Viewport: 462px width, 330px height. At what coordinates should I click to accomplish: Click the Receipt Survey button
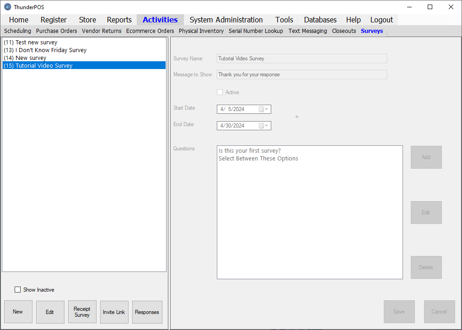tap(82, 312)
